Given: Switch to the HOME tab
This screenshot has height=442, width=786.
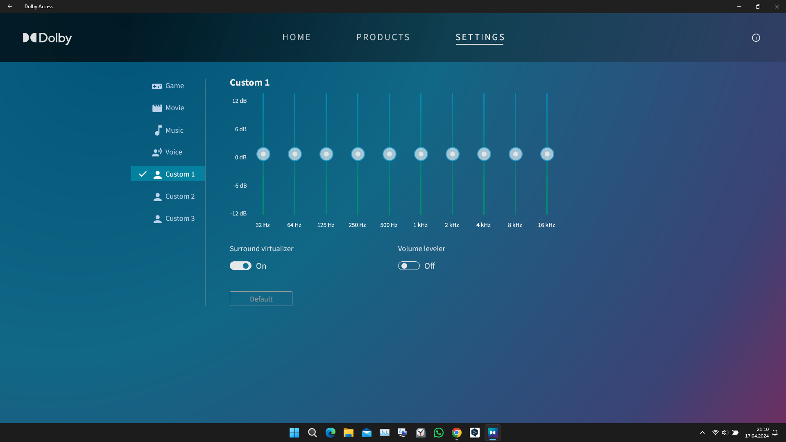Looking at the screenshot, I should point(297,37).
